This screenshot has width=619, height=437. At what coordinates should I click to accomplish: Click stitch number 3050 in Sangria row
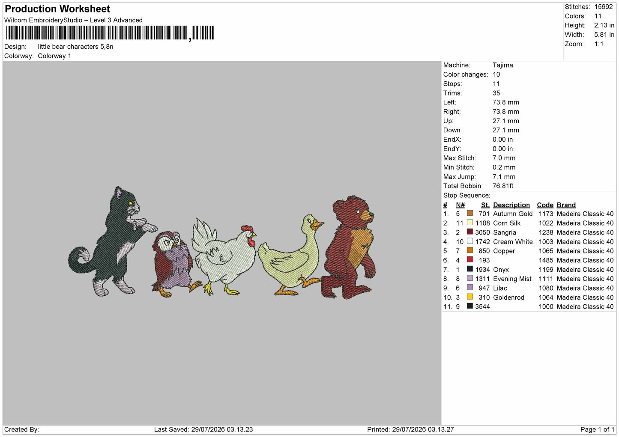[482, 232]
